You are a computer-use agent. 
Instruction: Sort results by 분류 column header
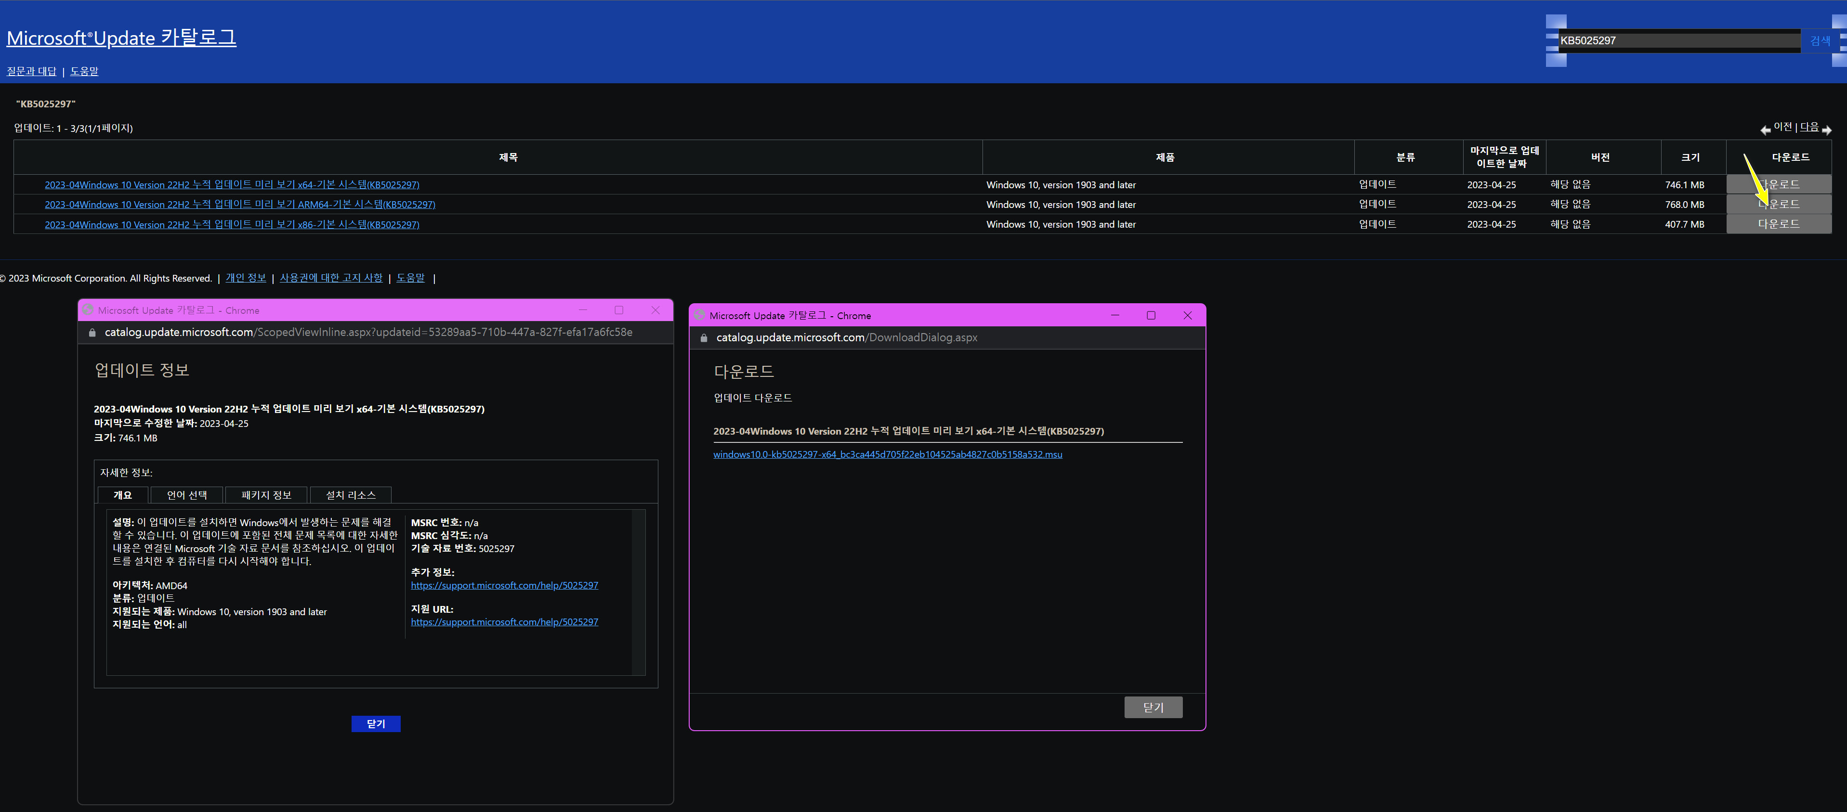pos(1405,157)
